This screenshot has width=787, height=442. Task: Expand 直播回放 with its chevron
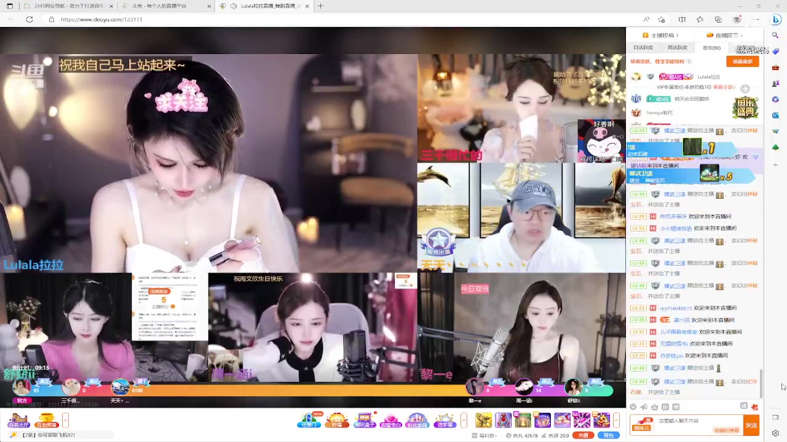pyautogui.click(x=742, y=35)
